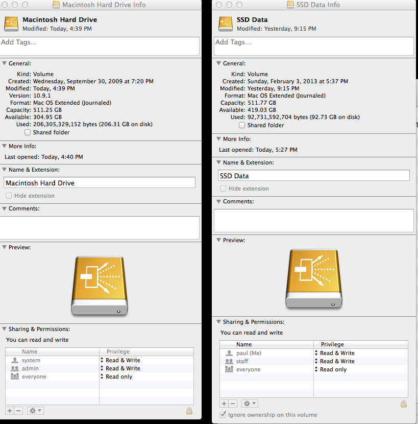Click Name column header in Macintosh Hard Drive permissions

52,351
